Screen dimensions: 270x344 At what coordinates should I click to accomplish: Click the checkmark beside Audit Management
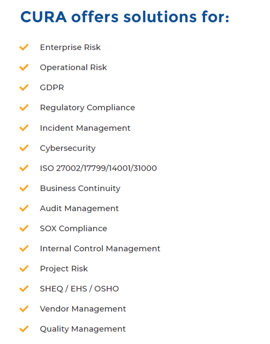(24, 208)
